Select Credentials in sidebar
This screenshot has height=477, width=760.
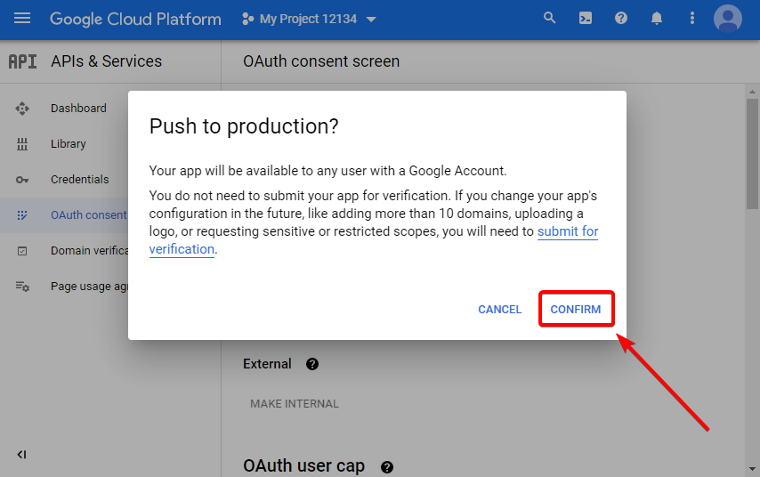[79, 180]
